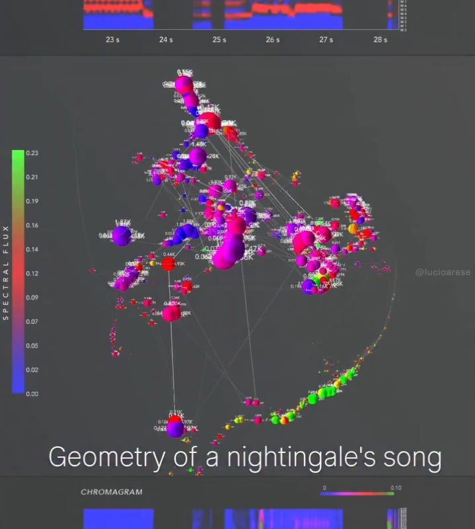The height and width of the screenshot is (529, 475).
Task: Click the Chromagram color scale bar
Action: pyautogui.click(x=357, y=493)
